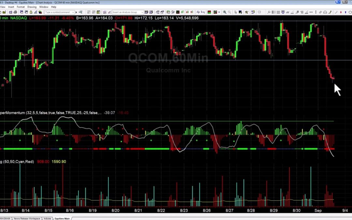The image size is (352, 220).
Task: Click the eraser-shaped drawing tool icon
Action: 320,12
